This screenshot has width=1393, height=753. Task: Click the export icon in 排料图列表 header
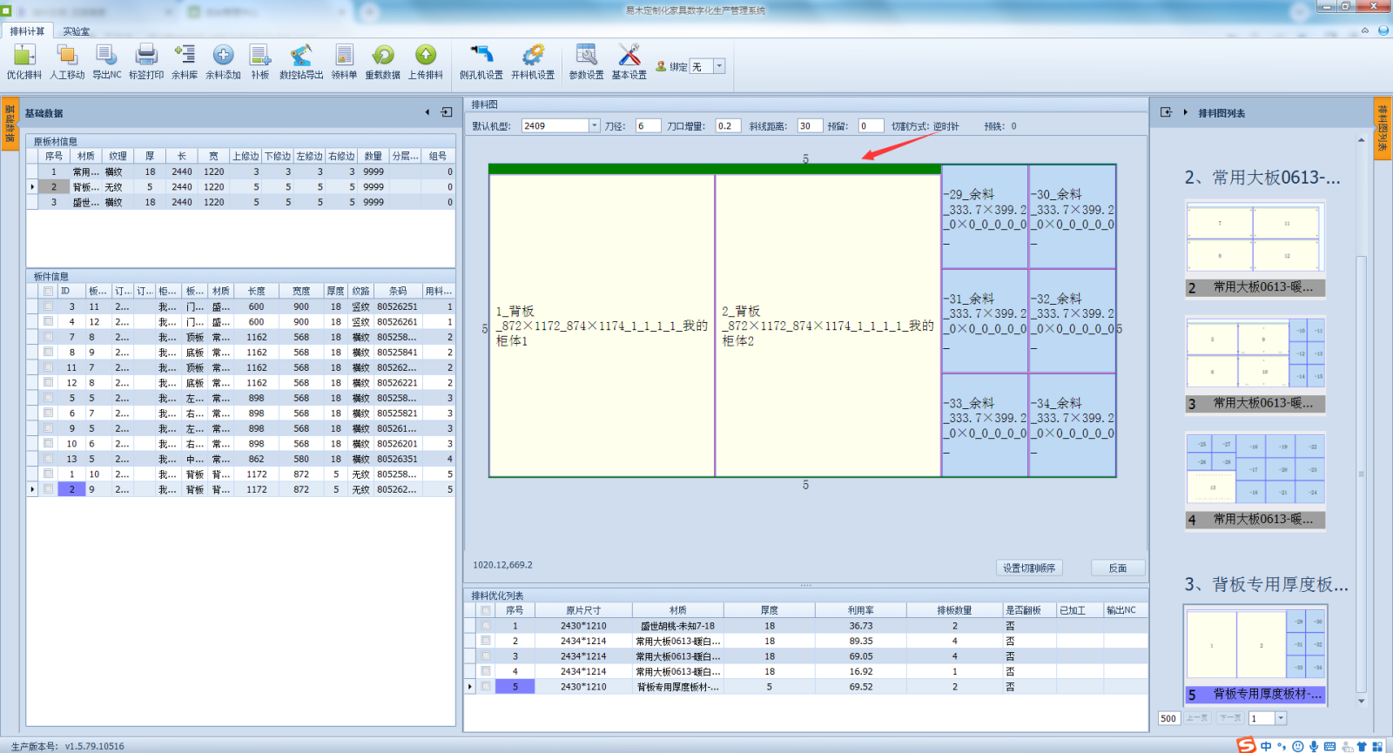click(1167, 112)
